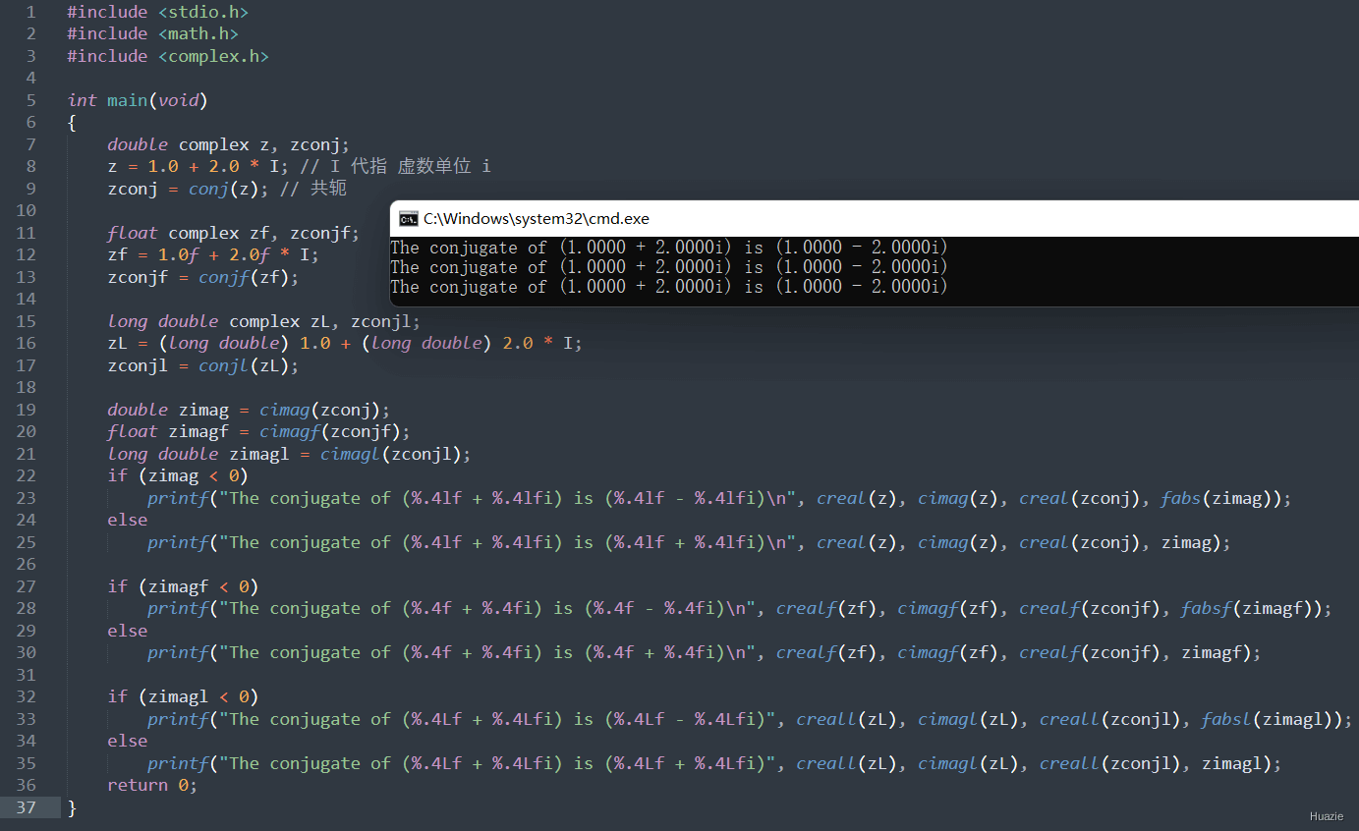Click the "zconj = conj(z);" statement
The width and height of the screenshot is (1359, 831).
[x=188, y=189]
